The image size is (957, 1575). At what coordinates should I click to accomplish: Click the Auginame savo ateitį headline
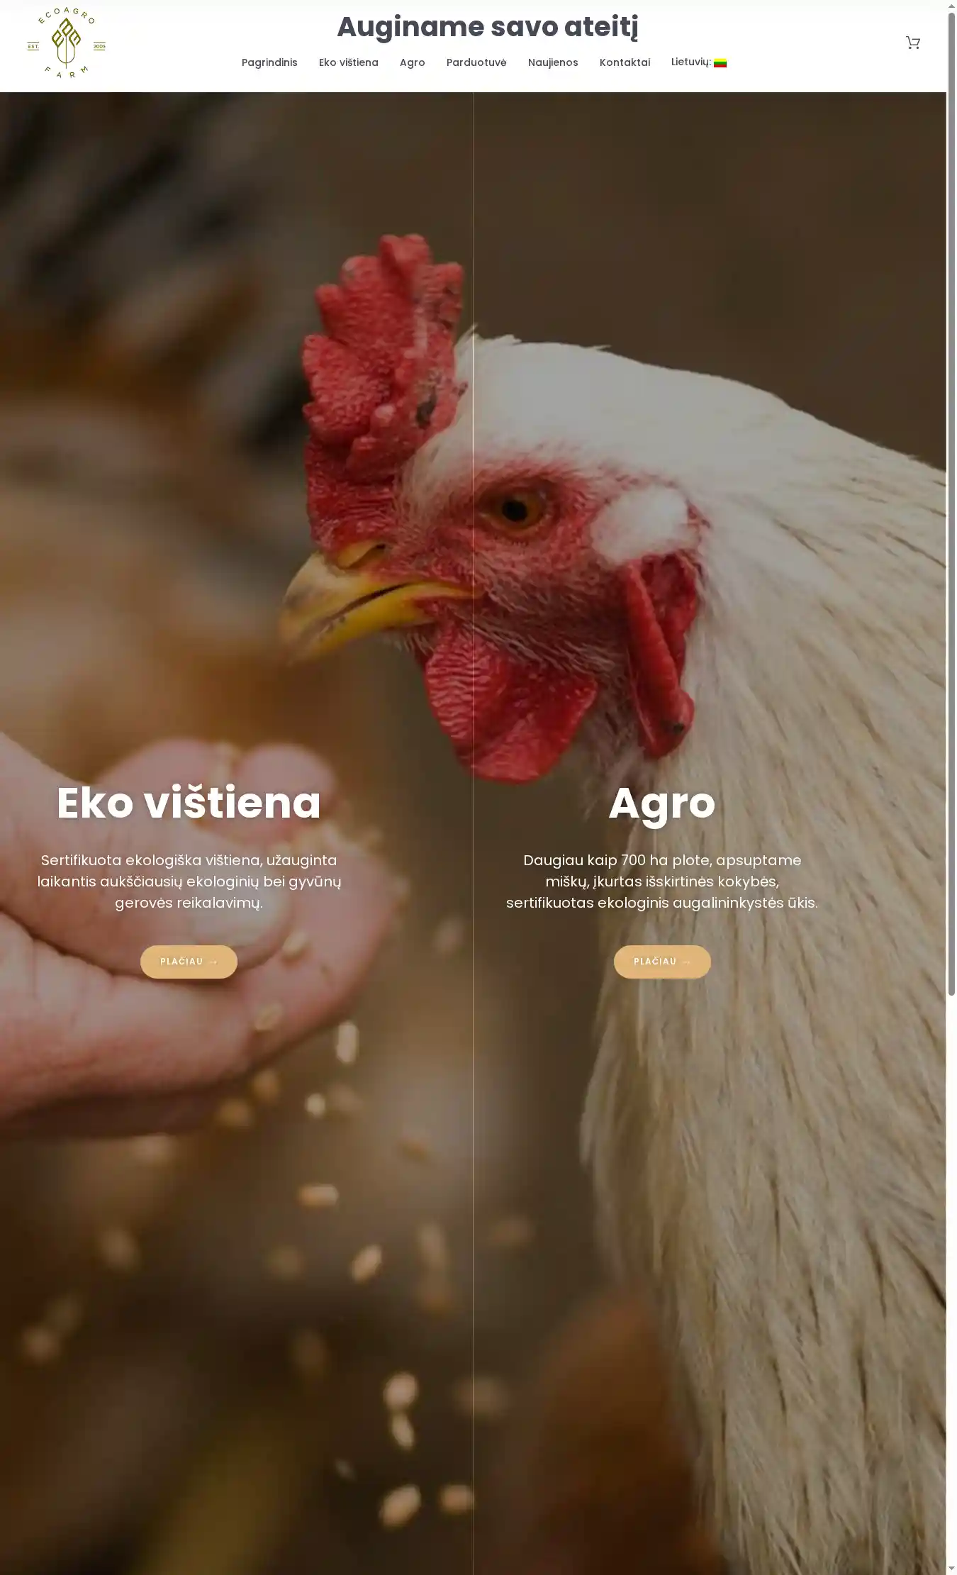(488, 28)
